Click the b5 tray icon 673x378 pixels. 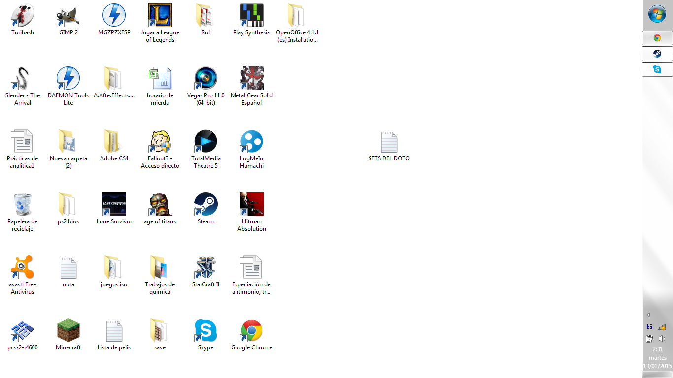pyautogui.click(x=649, y=327)
